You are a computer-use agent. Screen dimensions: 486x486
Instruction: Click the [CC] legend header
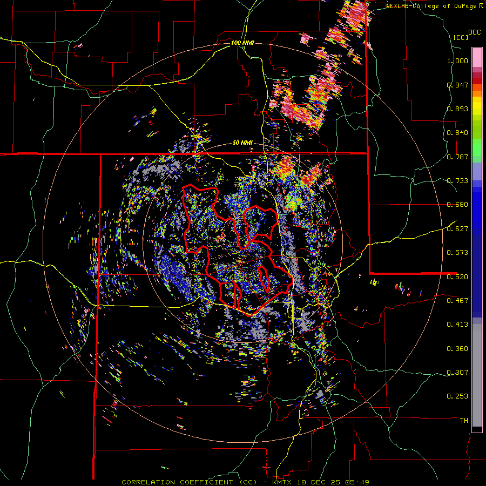click(x=461, y=37)
